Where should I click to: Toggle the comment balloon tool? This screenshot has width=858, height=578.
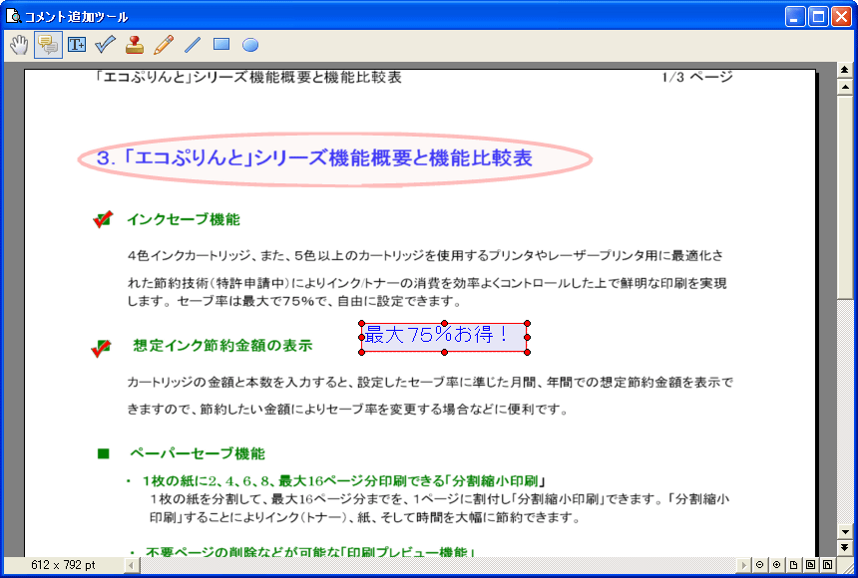tap(48, 45)
